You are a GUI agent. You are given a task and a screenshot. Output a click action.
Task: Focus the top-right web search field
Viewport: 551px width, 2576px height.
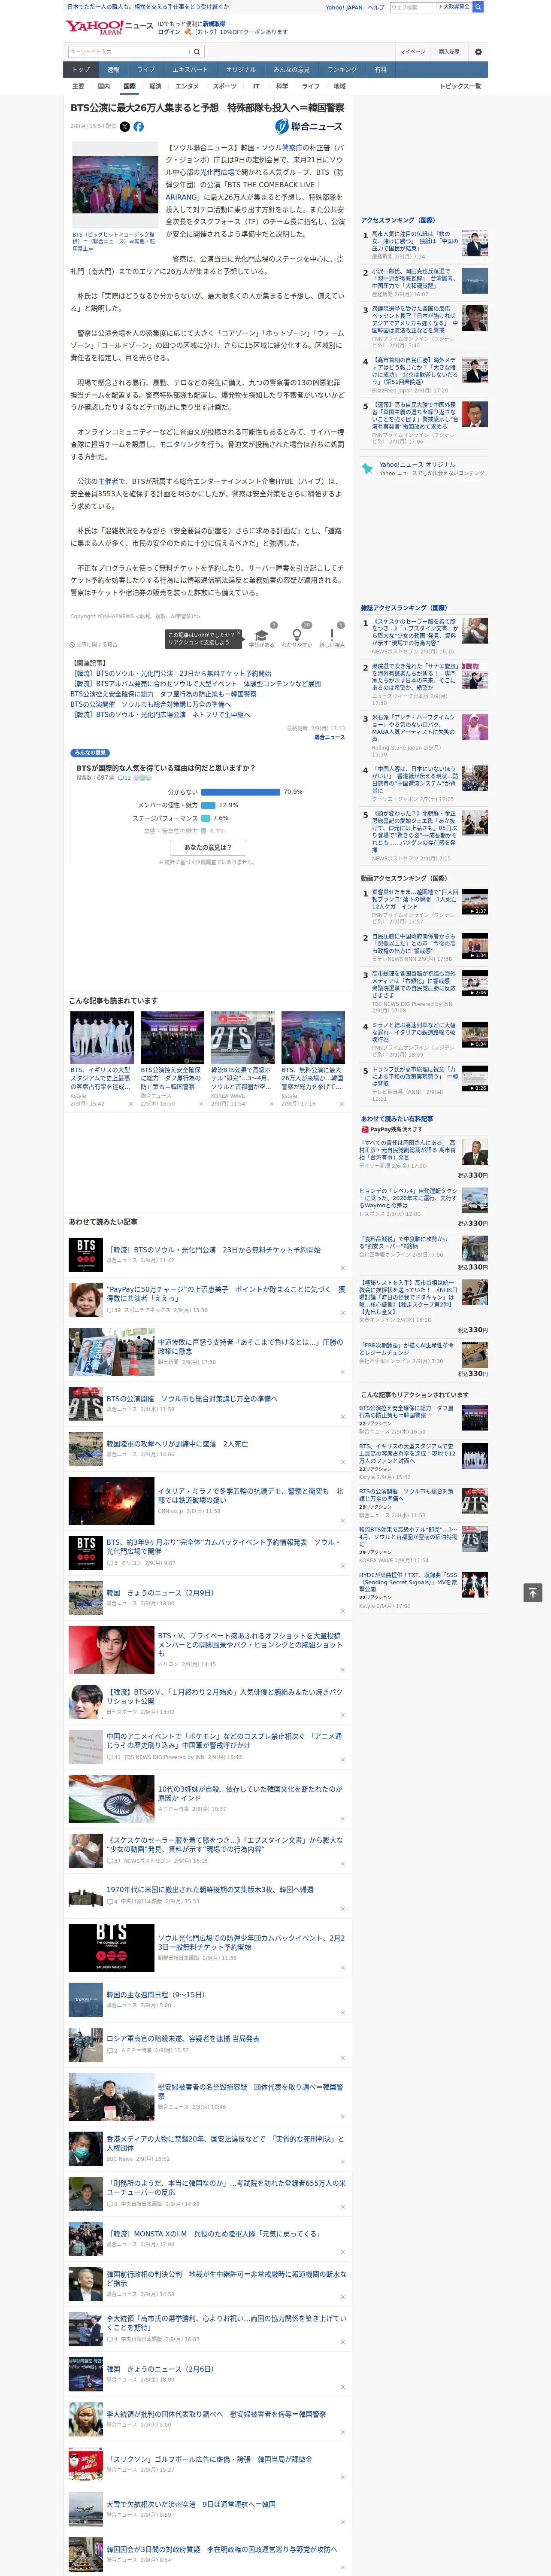click(x=413, y=7)
